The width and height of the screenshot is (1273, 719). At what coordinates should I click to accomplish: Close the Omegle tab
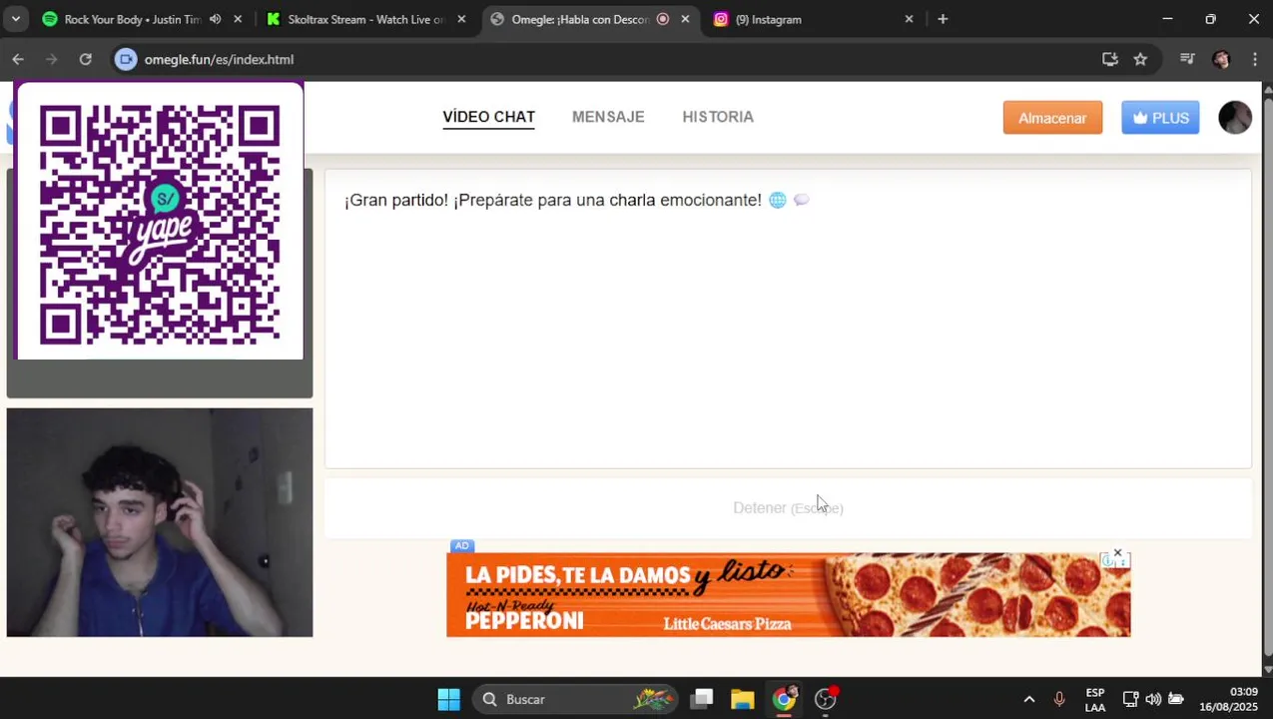685,19
